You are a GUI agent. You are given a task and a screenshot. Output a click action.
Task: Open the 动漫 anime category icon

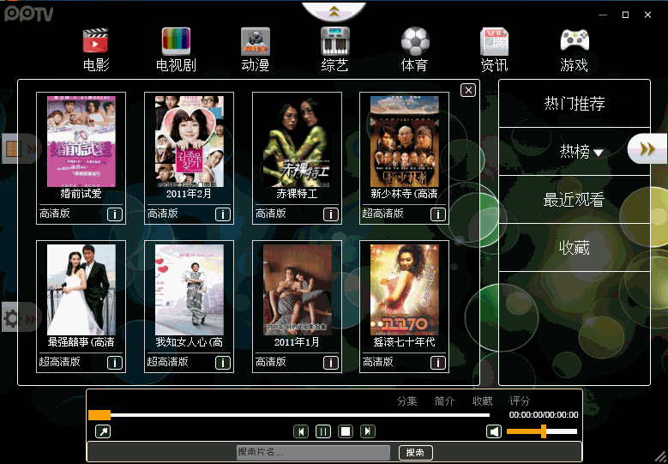tap(256, 41)
